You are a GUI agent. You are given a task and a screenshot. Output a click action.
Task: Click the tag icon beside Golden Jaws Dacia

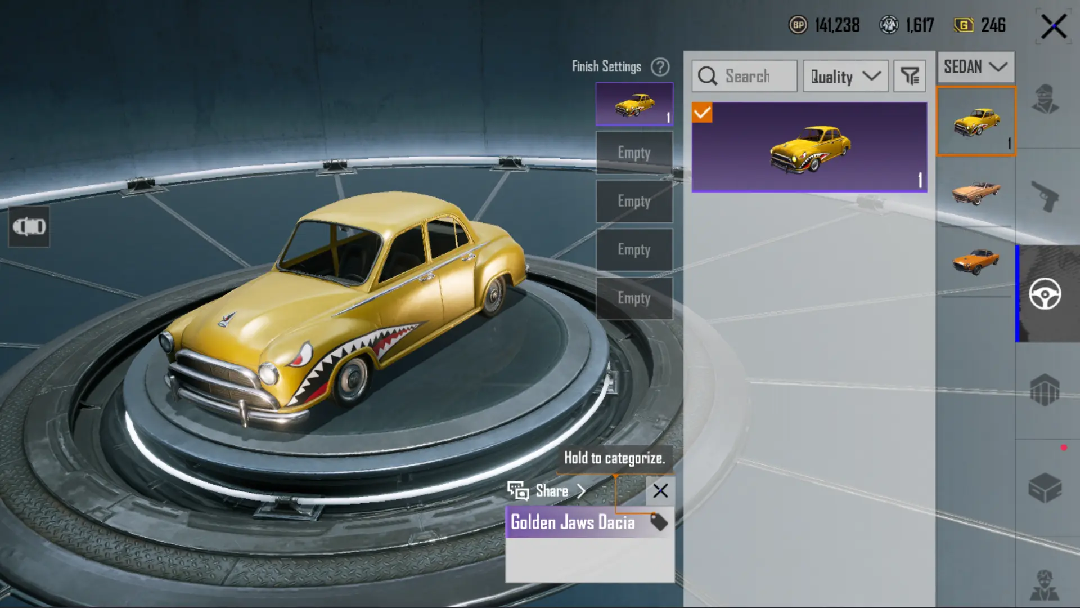[x=659, y=522]
